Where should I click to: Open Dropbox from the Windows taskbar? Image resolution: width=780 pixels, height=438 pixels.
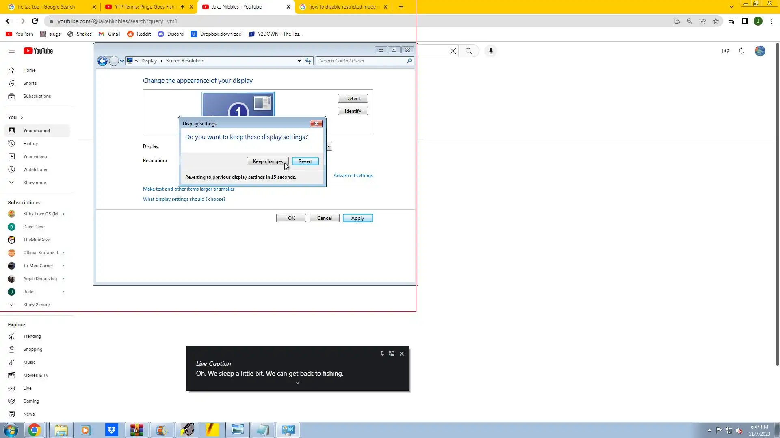[x=111, y=430]
